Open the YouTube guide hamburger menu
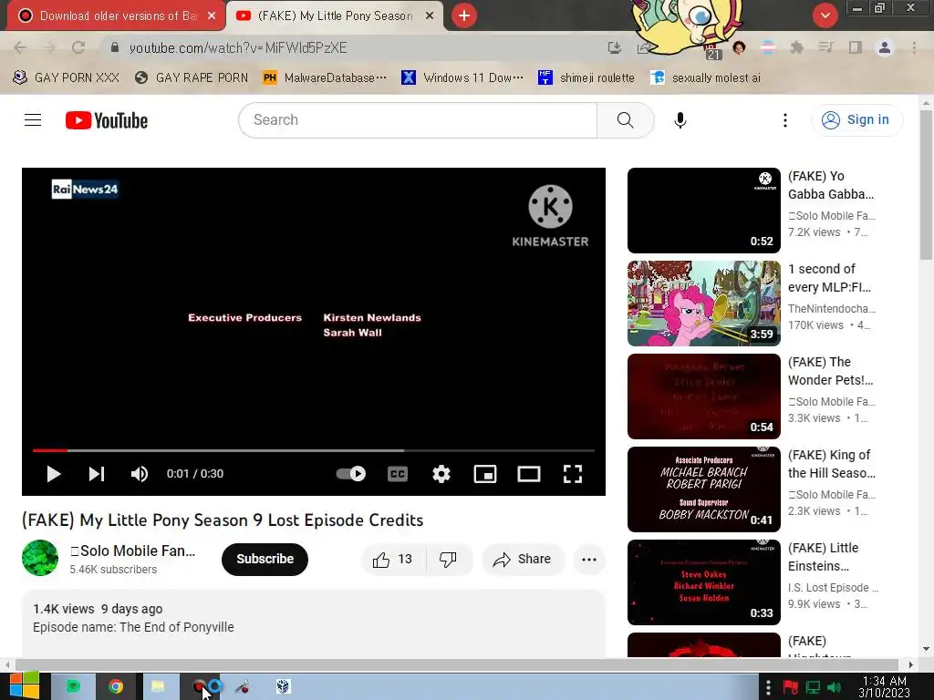Screen dimensions: 934x700 pos(33,120)
